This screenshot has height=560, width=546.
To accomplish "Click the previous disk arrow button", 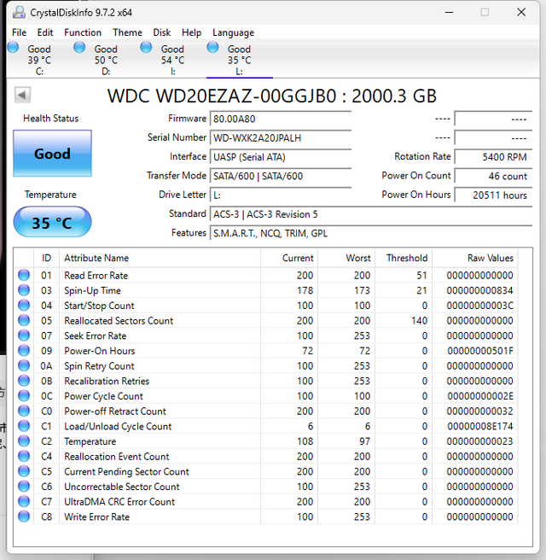I will click(22, 95).
